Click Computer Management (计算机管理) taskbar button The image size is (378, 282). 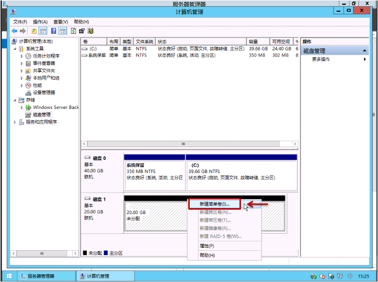(105, 276)
